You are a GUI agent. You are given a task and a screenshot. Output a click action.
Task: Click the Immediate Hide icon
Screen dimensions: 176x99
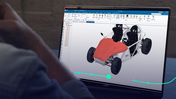click(97, 16)
